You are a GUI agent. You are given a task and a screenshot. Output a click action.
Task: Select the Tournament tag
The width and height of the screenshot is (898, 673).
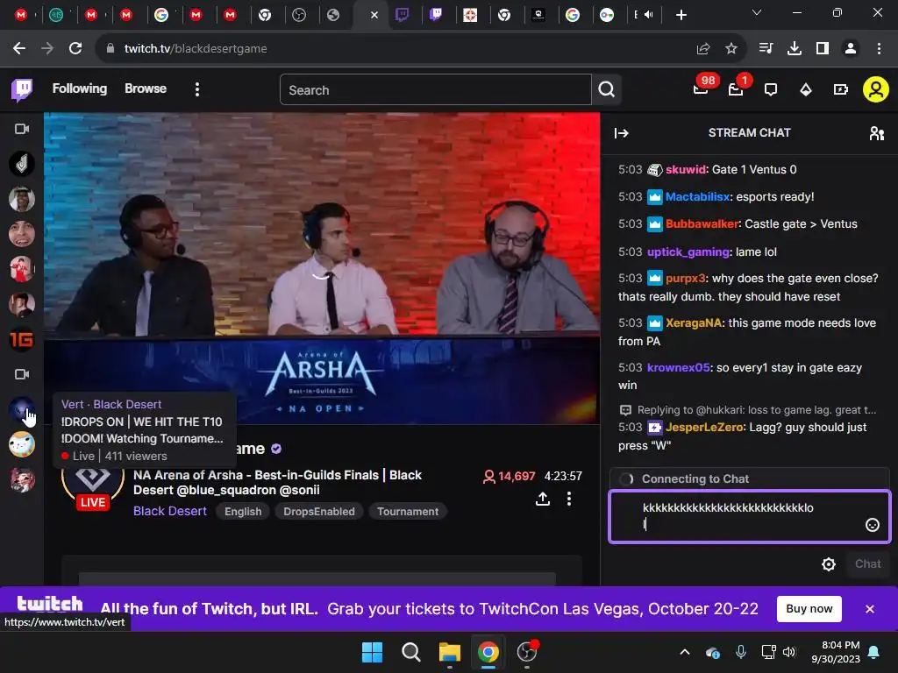[408, 512]
